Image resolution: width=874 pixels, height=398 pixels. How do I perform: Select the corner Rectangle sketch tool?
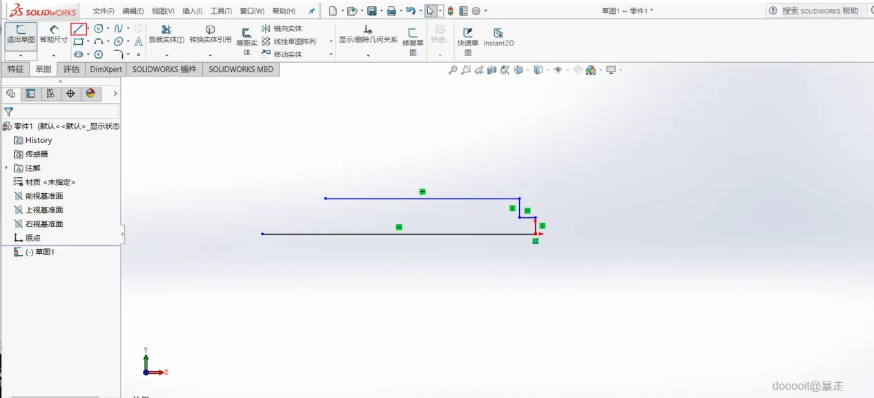(x=78, y=41)
